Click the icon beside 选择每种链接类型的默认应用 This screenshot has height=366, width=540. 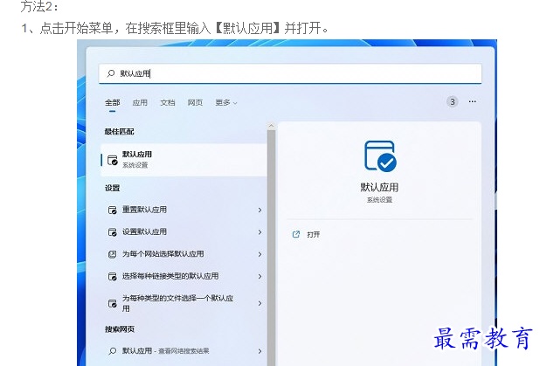(112, 276)
